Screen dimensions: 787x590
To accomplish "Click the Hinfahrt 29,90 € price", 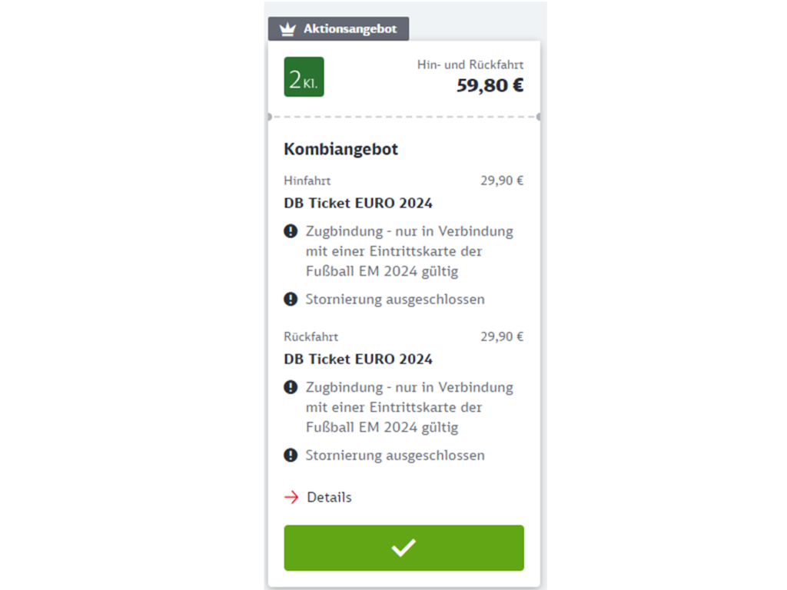I will tap(502, 181).
